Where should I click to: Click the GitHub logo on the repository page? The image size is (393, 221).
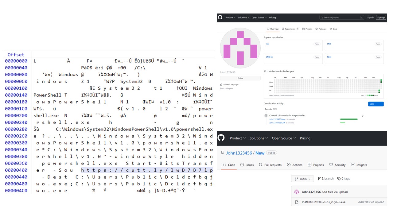click(x=221, y=138)
